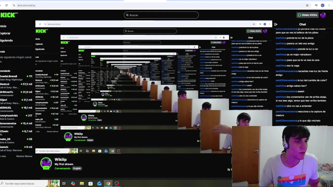Click chat message 'parece un telo eso amigo'
Image resolution: width=333 pixels, height=187 pixels.
[300, 43]
